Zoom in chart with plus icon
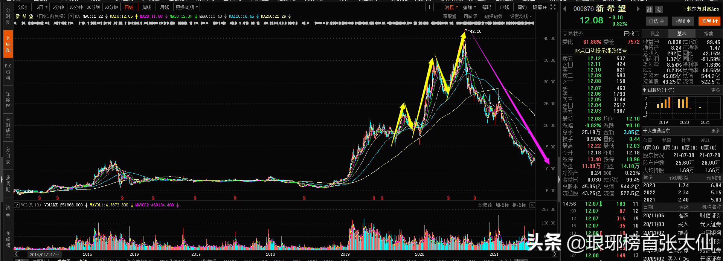723x261 pixels. pyautogui.click(x=429, y=7)
